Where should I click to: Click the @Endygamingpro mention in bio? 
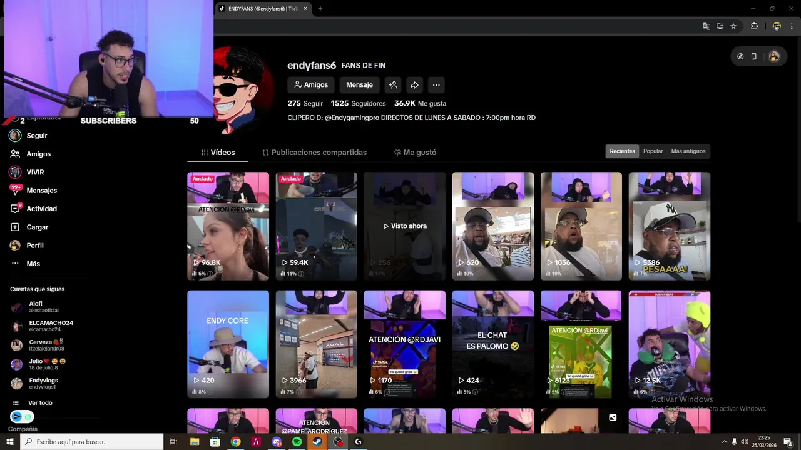coord(352,117)
